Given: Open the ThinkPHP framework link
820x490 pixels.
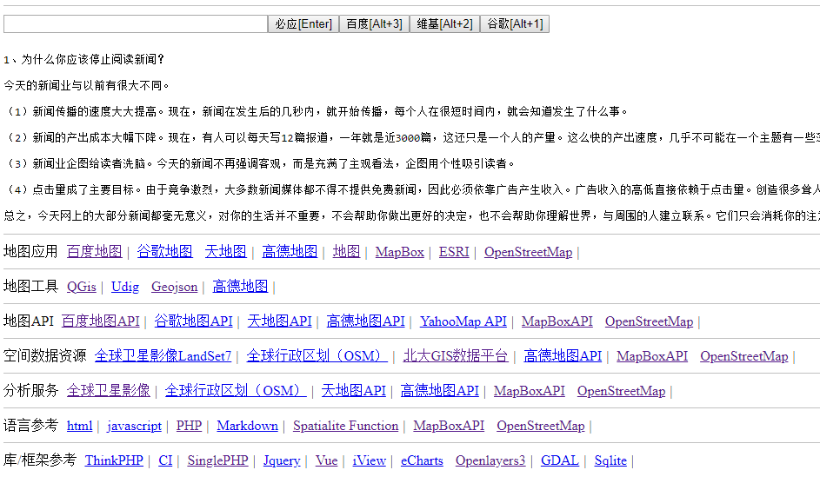Looking at the screenshot, I should pos(114,460).
